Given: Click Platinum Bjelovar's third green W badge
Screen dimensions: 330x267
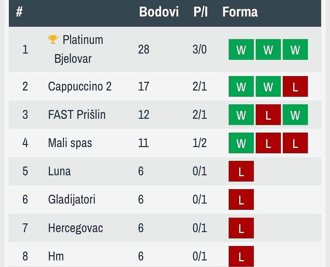Looking at the screenshot, I should [295, 49].
